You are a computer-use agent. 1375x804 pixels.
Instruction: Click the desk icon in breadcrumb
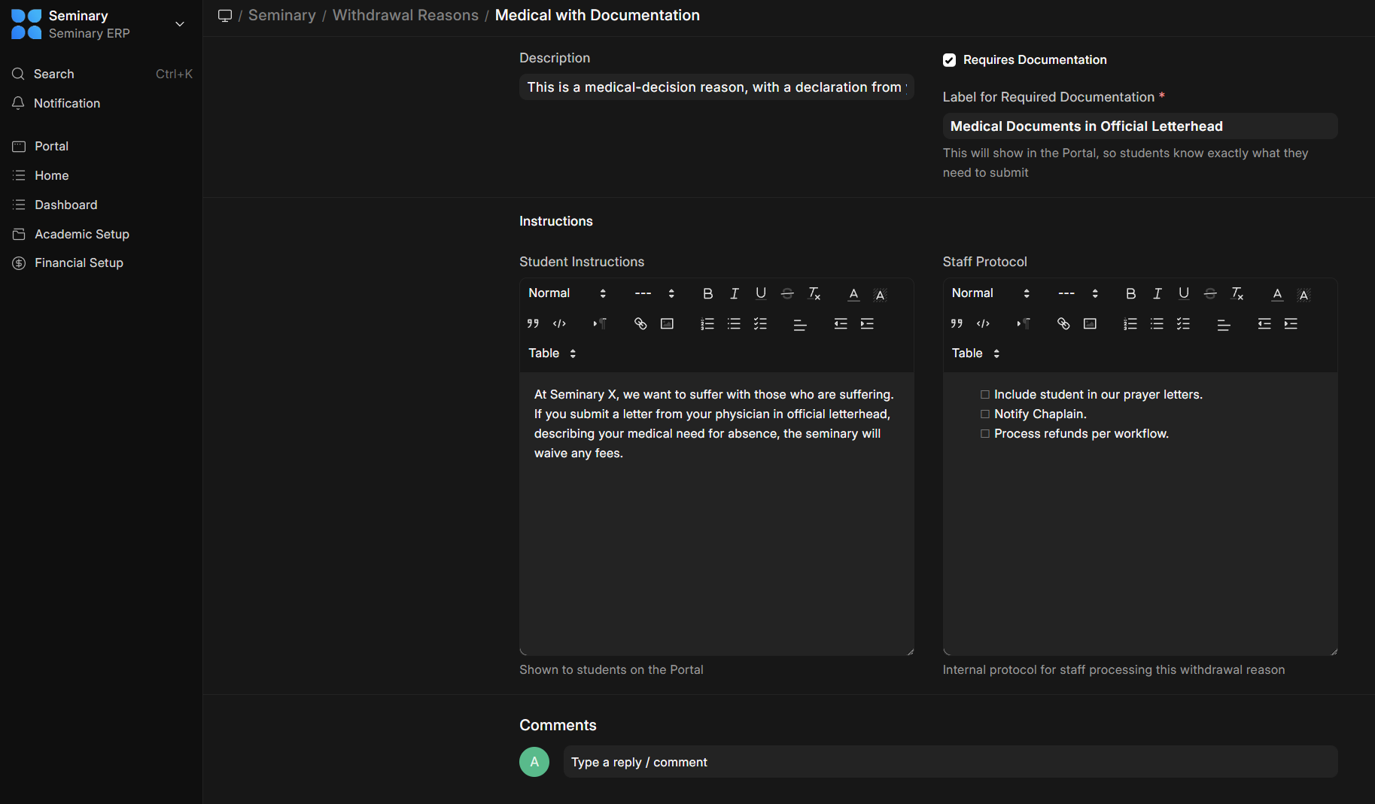click(x=224, y=16)
